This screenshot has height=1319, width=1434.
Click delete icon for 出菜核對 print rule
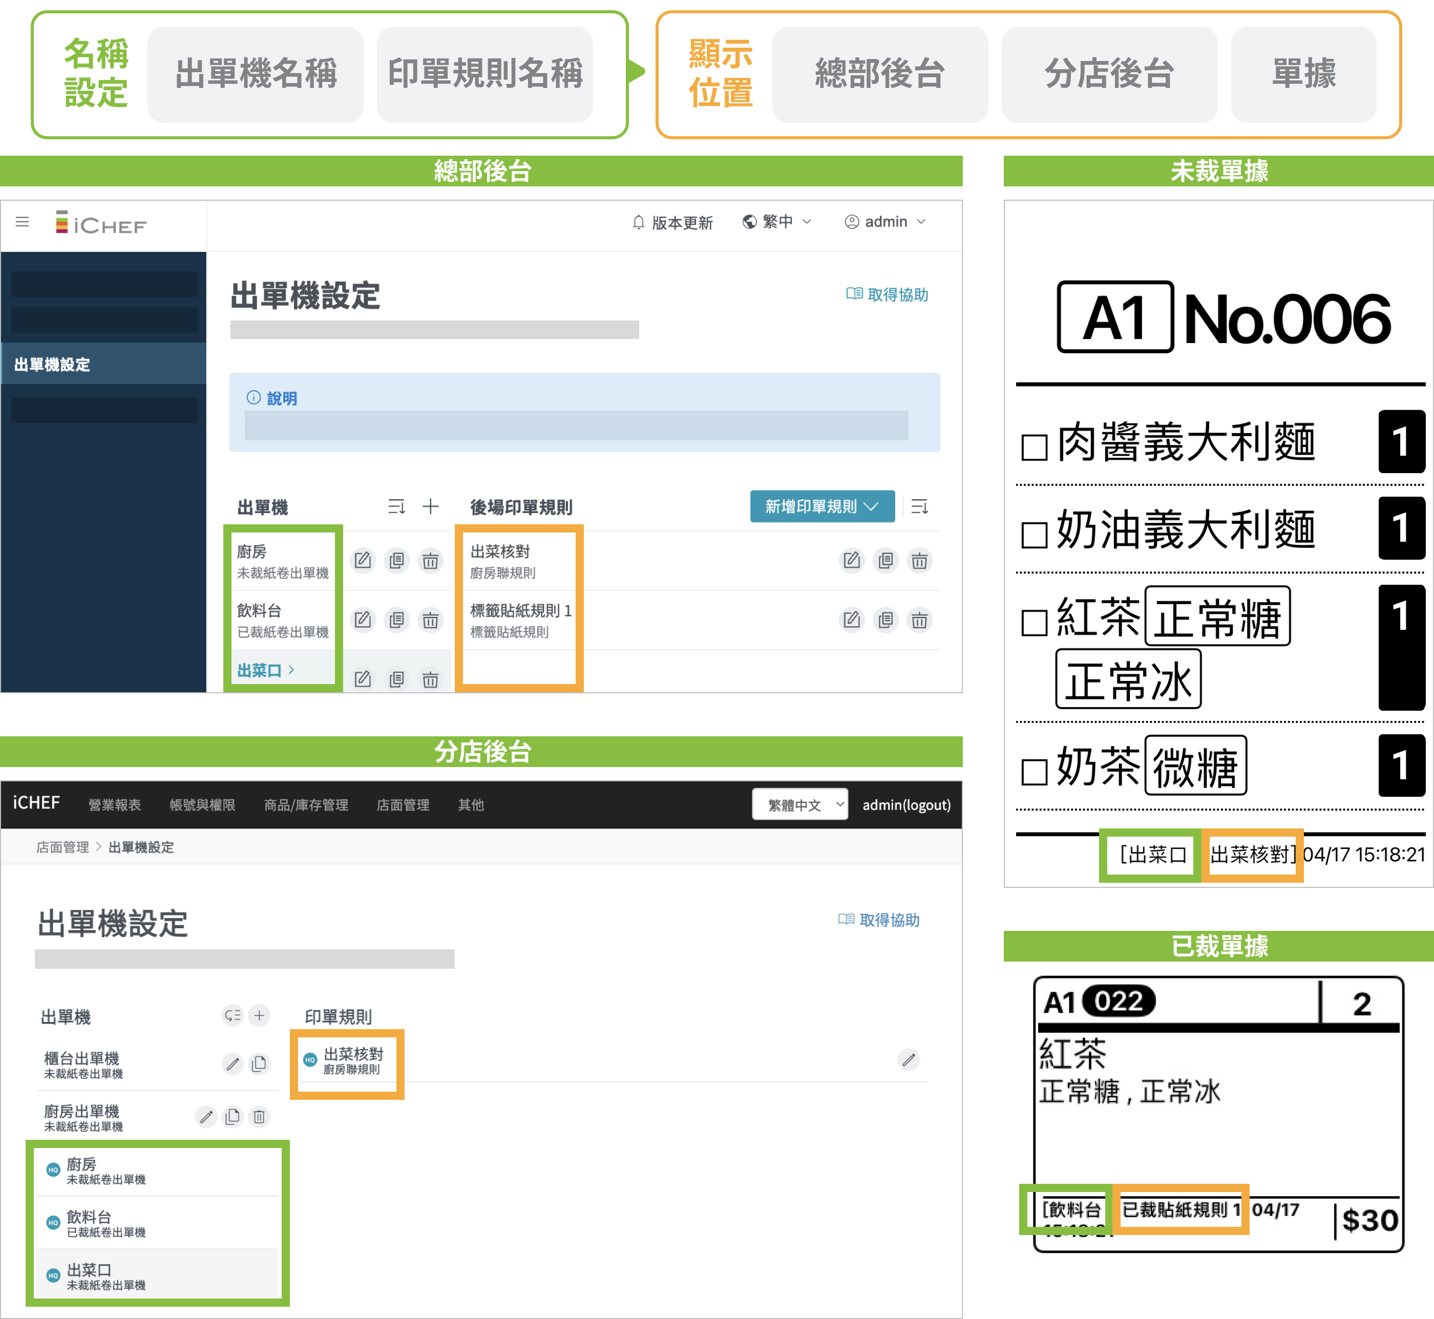pos(919,560)
